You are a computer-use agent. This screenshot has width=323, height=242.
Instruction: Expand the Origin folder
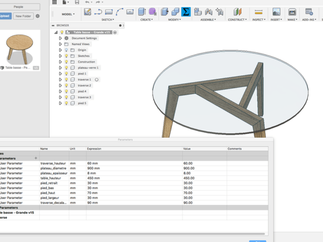[x=60, y=50]
